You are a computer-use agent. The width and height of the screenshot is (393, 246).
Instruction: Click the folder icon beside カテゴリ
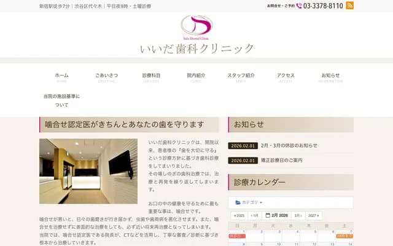point(238,202)
